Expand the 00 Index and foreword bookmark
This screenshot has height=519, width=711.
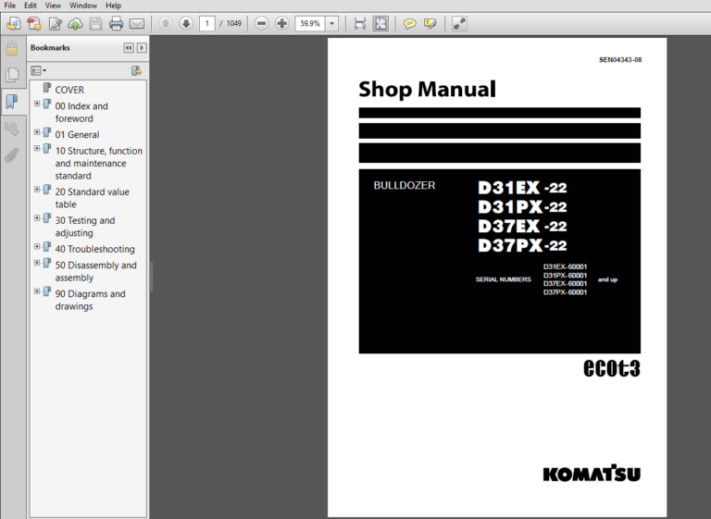click(x=37, y=104)
